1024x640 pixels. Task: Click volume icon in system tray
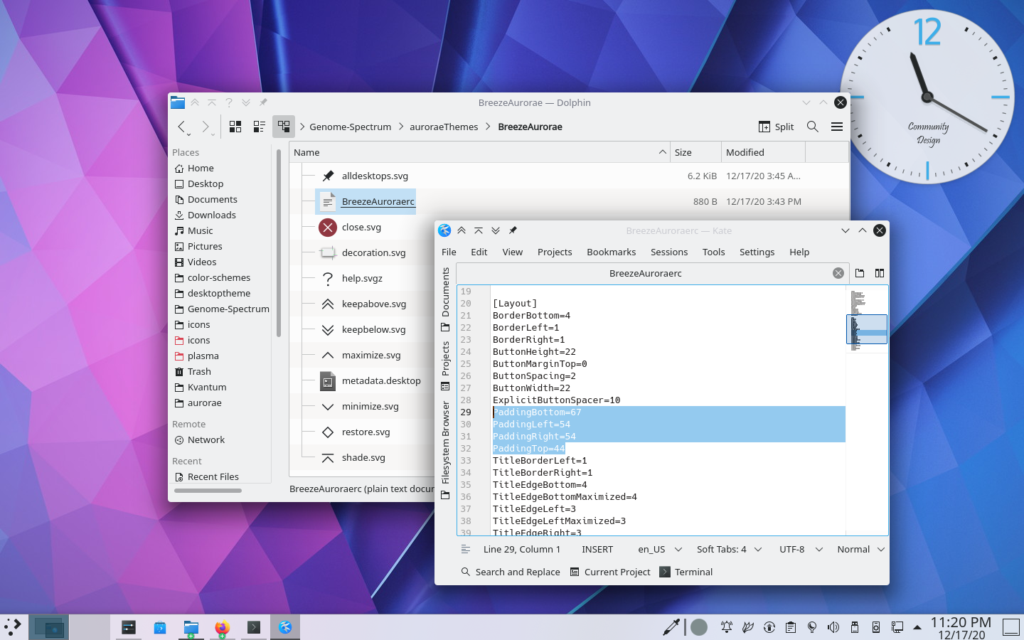point(833,627)
